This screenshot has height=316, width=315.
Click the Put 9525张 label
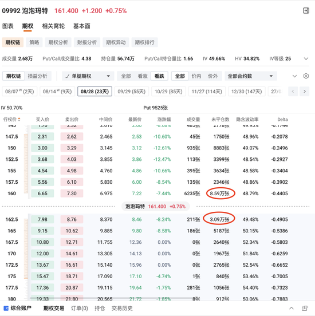(x=155, y=108)
